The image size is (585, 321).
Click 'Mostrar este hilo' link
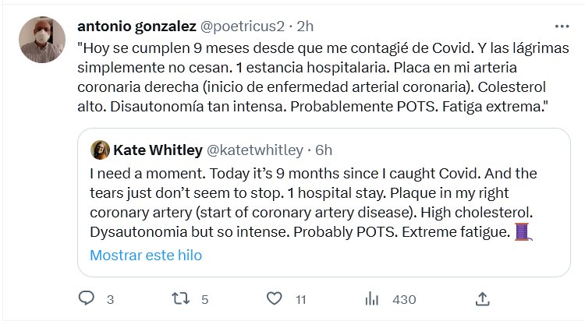point(146,256)
